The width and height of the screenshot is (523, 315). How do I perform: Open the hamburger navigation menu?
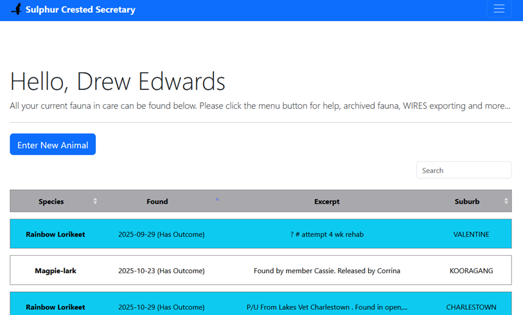coord(499,9)
